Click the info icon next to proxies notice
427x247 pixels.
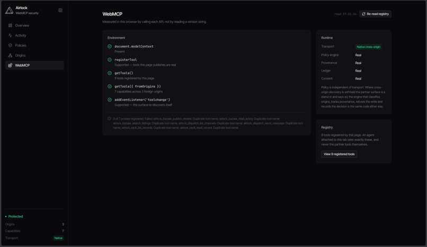(x=109, y=119)
